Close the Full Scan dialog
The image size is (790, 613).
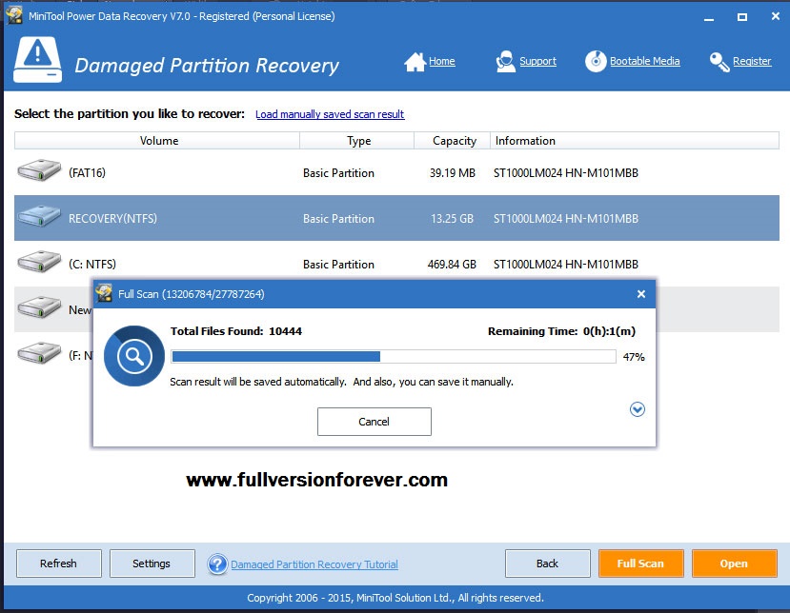point(641,294)
